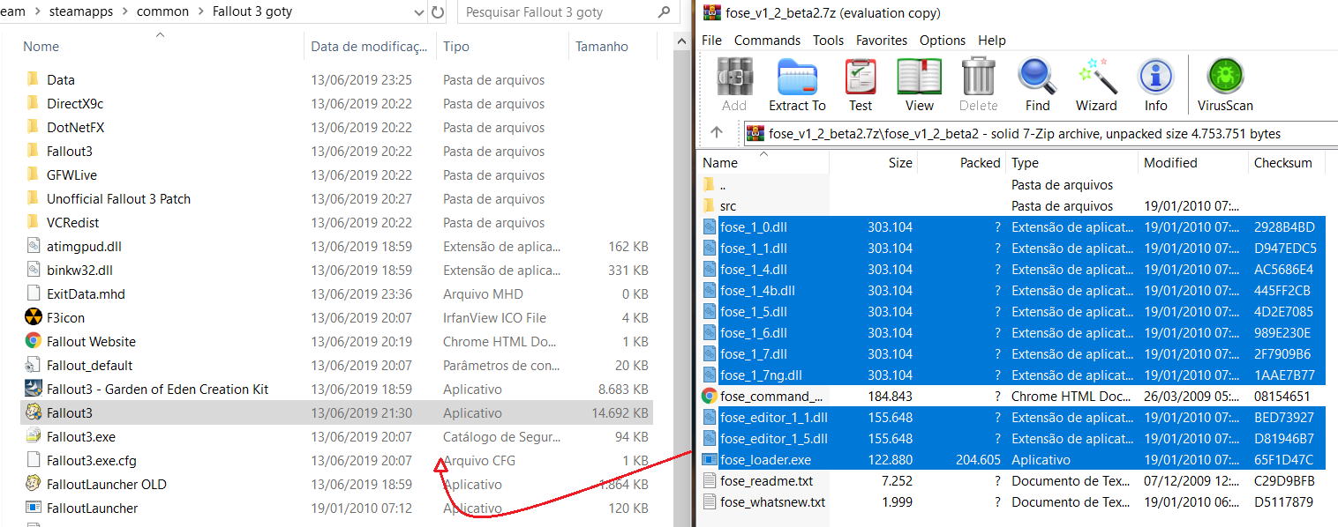
Task: Select the Fallout_default settings file icon
Action: [x=34, y=365]
